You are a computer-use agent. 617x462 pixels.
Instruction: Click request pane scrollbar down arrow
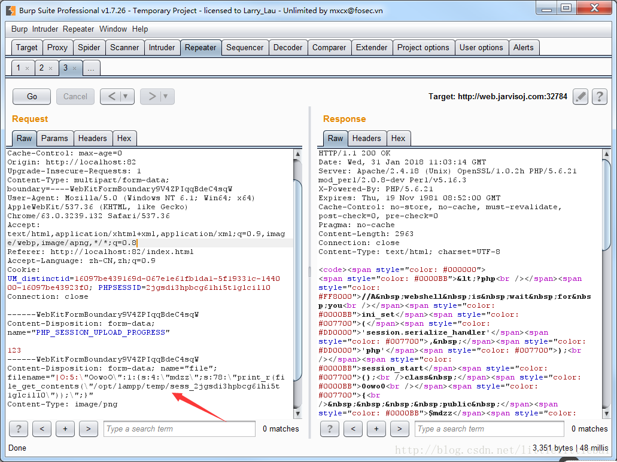click(x=298, y=414)
